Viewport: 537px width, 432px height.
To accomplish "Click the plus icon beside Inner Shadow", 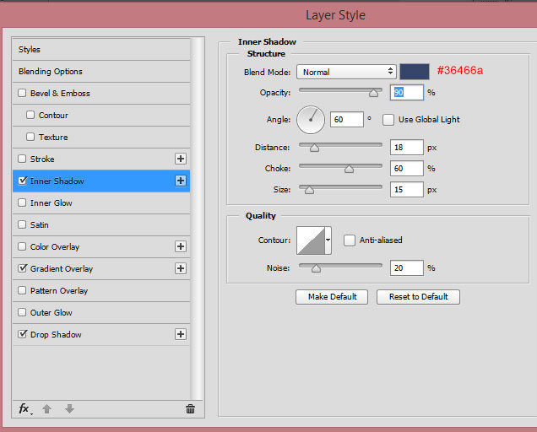I will click(x=180, y=181).
